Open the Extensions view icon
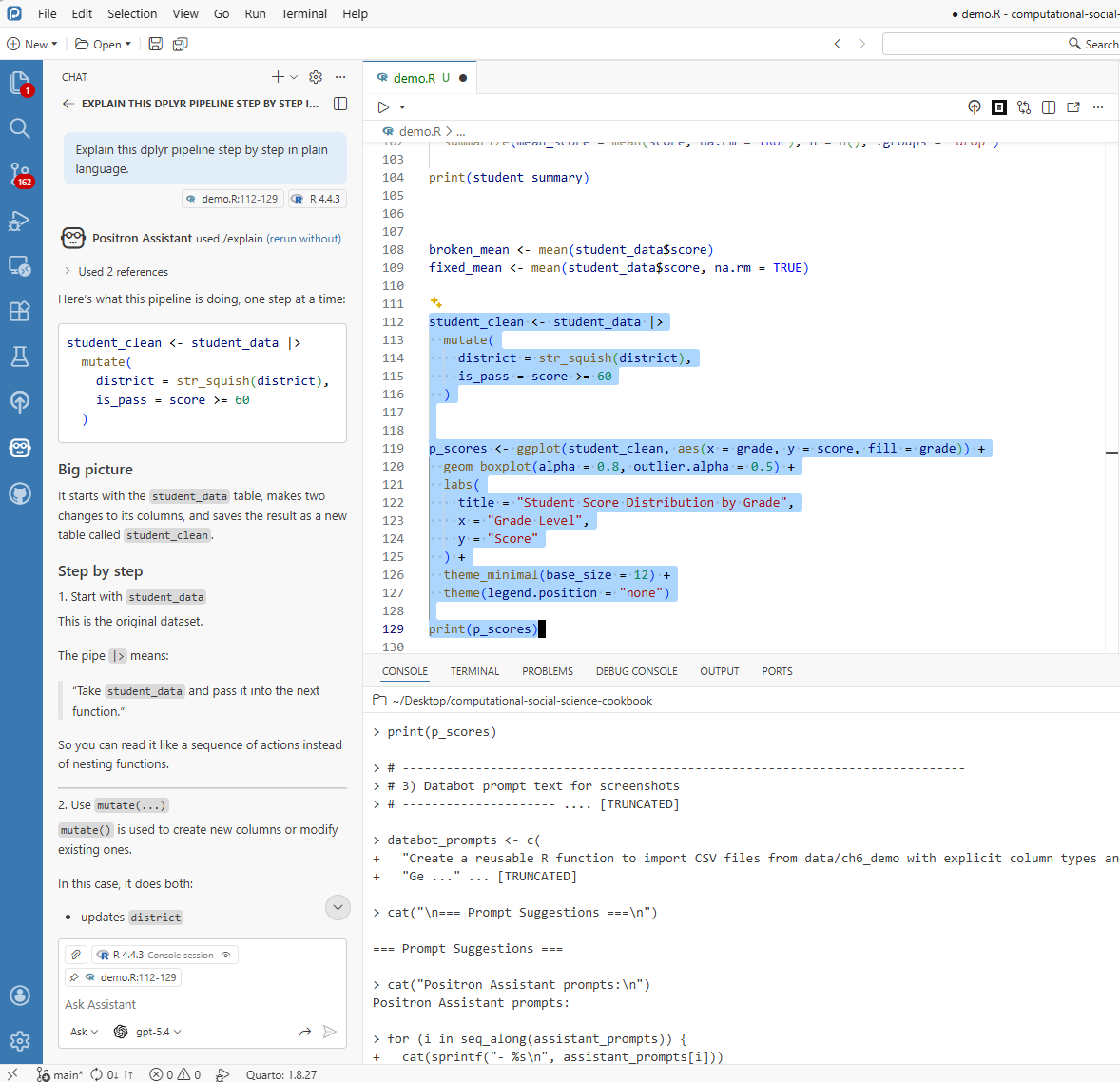1120x1082 pixels. click(x=20, y=311)
